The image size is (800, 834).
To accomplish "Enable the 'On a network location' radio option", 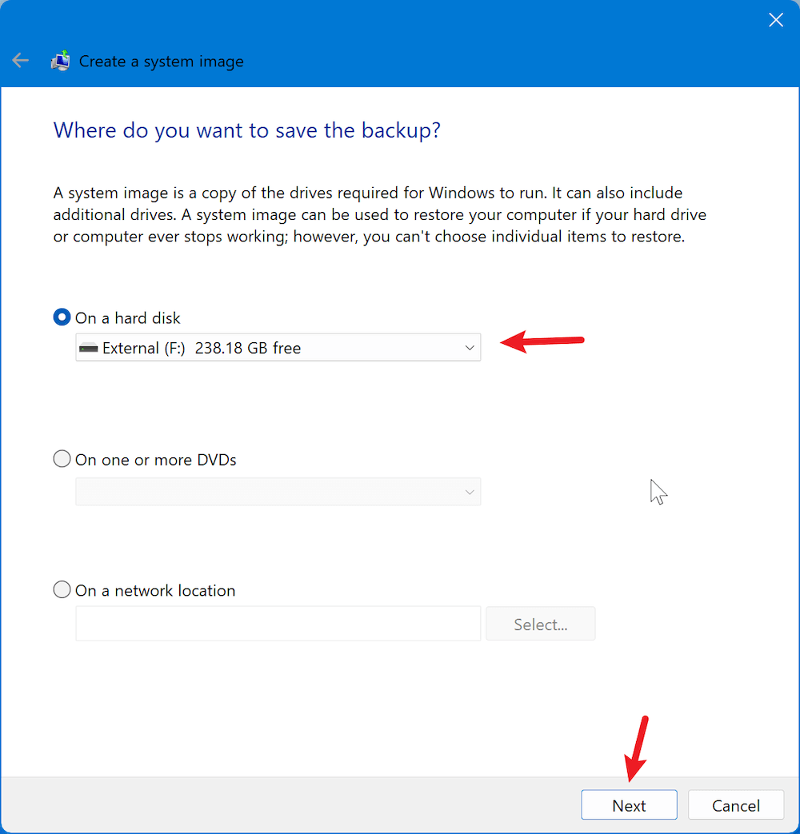I will click(62, 590).
